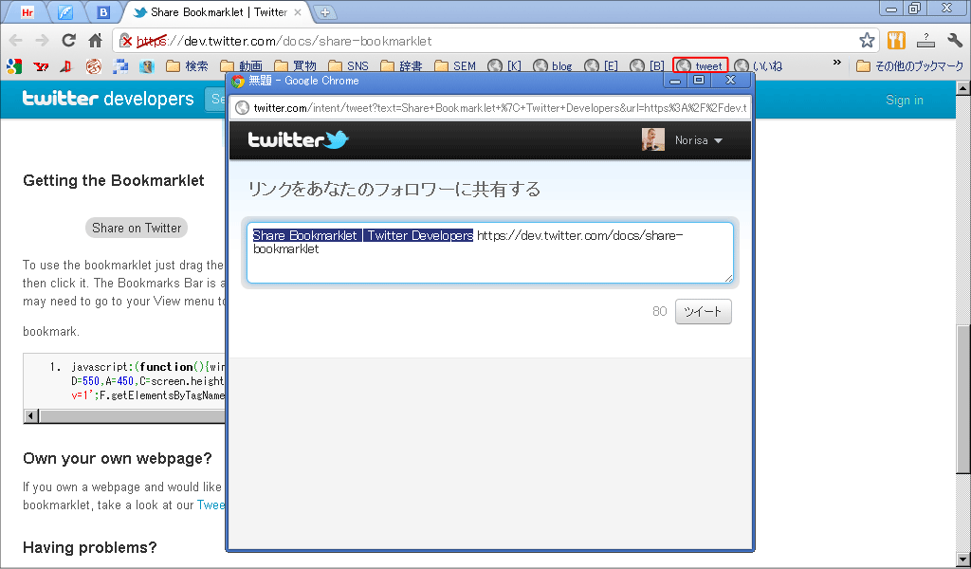Open the 検索 bookmarks folder
This screenshot has width=971, height=569.
coord(188,65)
